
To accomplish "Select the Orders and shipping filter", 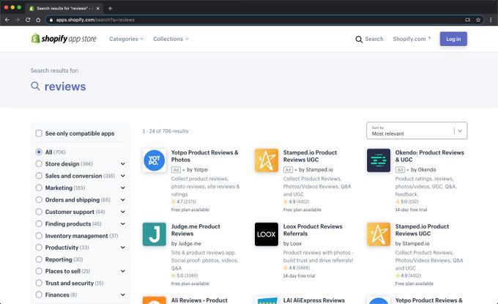I will (x=39, y=200).
